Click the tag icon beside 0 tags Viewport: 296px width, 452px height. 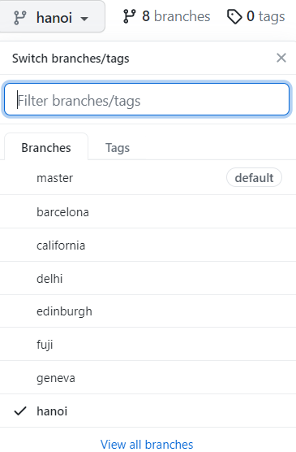pos(234,16)
